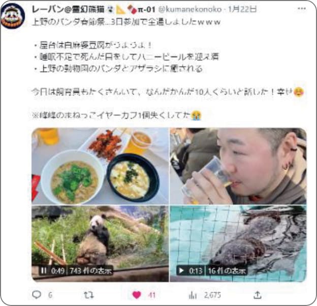Click the 2,675 views count
317x306 pixels.
(x=212, y=295)
